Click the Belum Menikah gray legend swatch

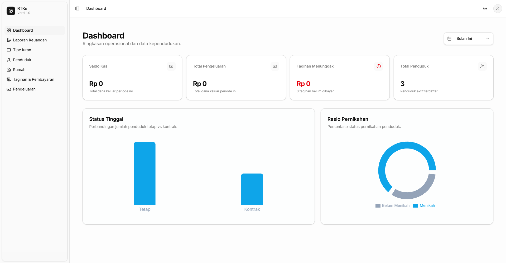tap(378, 206)
